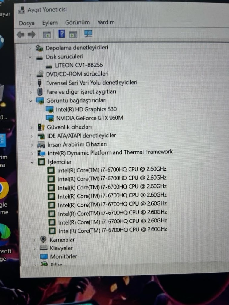This screenshot has height=305, width=229.
Task: Open the Eylem menu
Action: pyautogui.click(x=50, y=23)
